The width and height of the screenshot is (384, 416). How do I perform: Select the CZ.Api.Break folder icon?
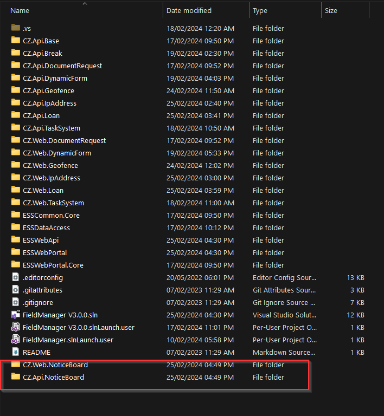click(16, 53)
